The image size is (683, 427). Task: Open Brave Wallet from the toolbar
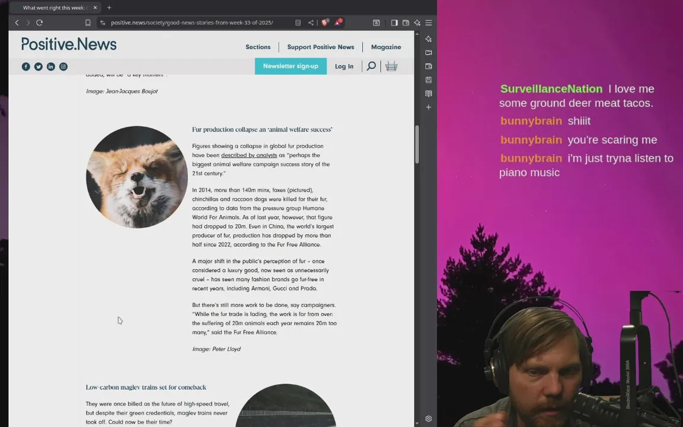click(x=406, y=23)
